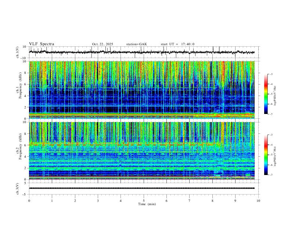
Task: Click the time axis tick label '8'
Action: click(x=212, y=201)
